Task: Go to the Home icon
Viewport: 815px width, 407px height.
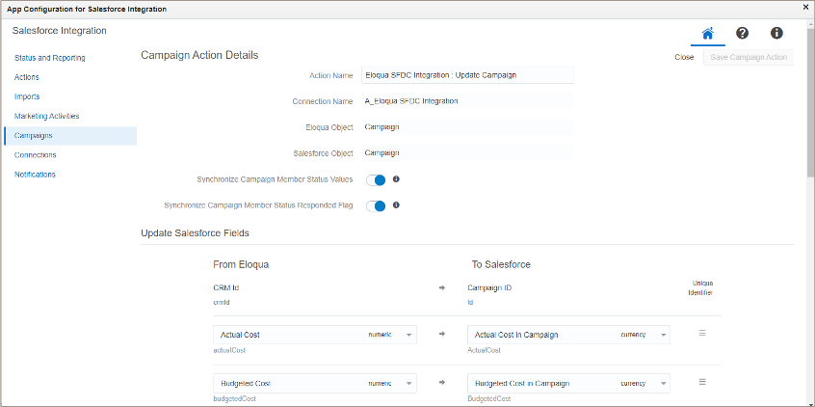Action: click(x=707, y=34)
